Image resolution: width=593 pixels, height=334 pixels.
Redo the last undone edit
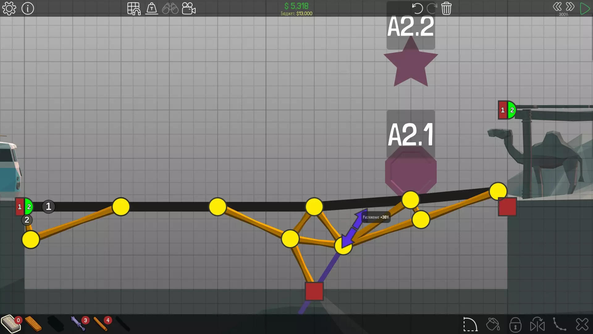pyautogui.click(x=431, y=8)
